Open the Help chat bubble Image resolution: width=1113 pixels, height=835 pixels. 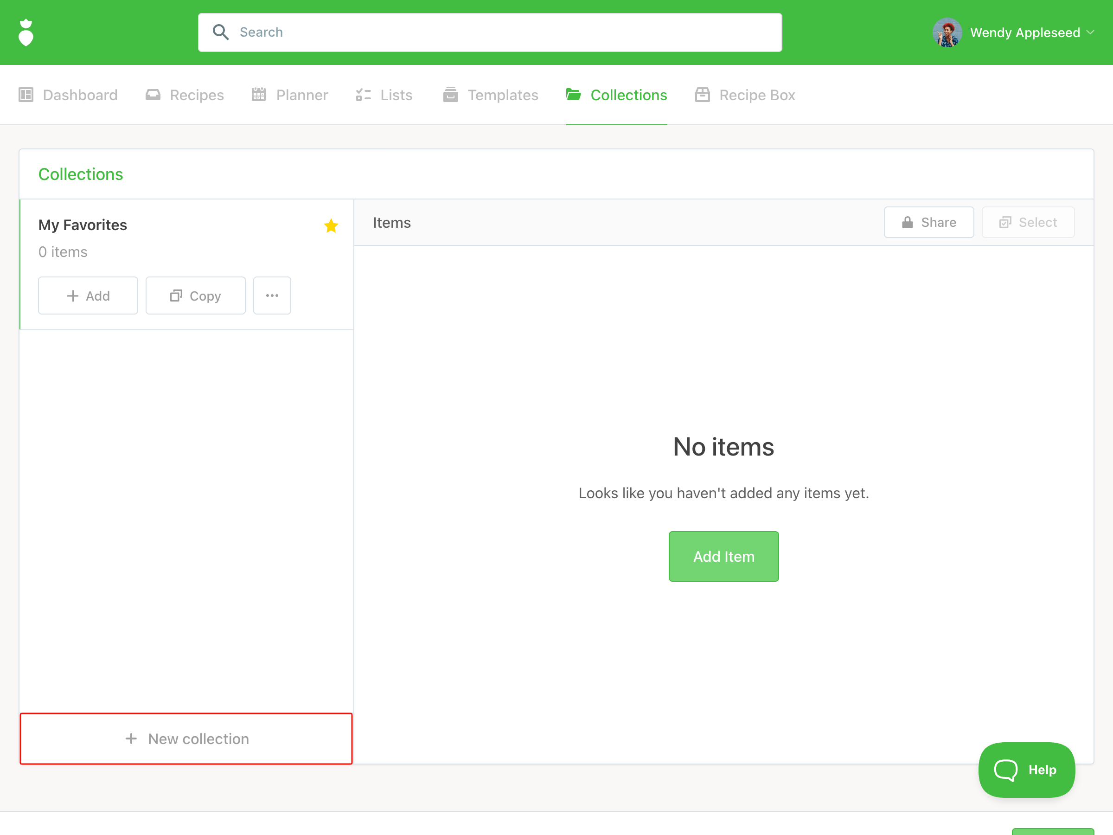click(x=1026, y=770)
